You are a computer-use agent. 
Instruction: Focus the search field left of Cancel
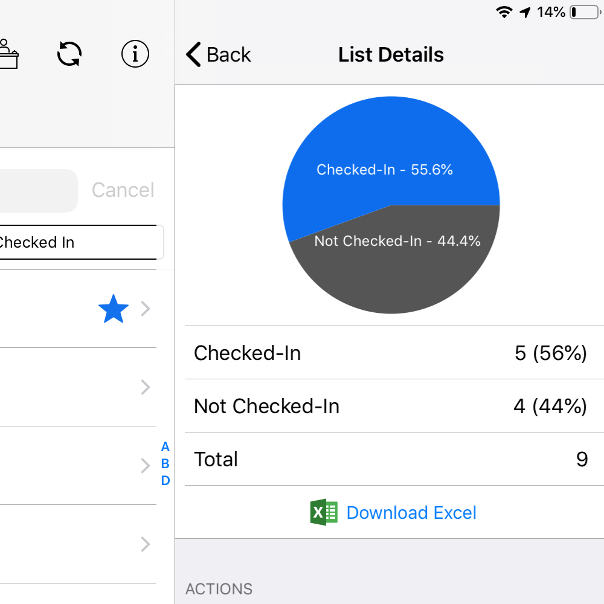point(36,191)
